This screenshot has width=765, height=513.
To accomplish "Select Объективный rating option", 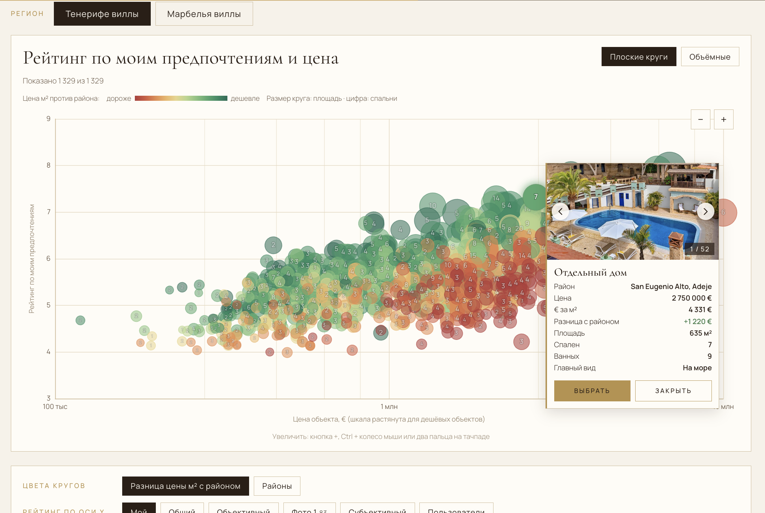I will (x=243, y=509).
